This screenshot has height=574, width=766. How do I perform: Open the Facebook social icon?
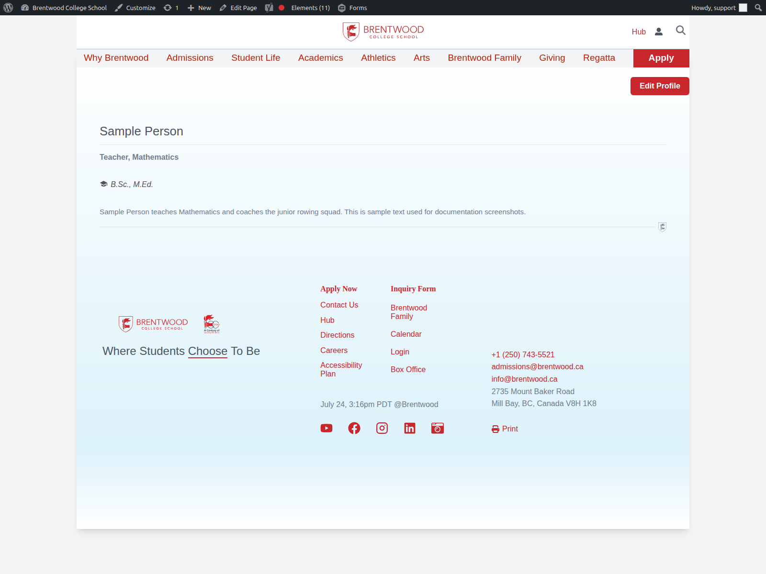tap(354, 428)
